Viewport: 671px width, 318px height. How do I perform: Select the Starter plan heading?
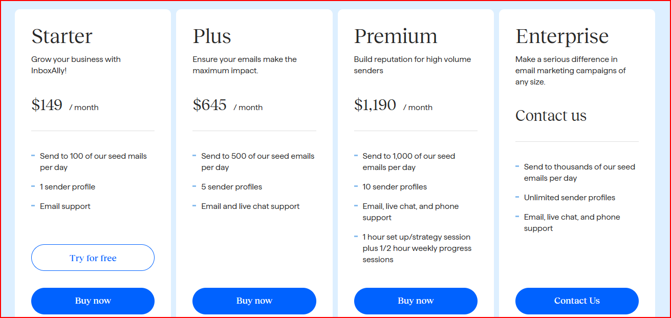(62, 36)
